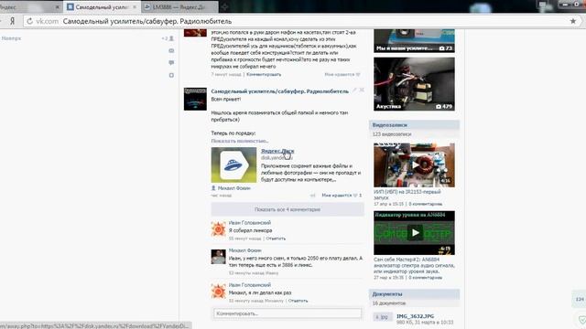Close the first "Яндекс" tab
Image resolution: width=586 pixels, height=329 pixels.
57,7
